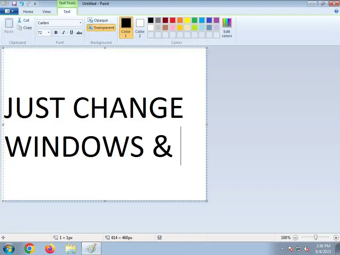Click the network tray icon
The image size is (340, 255).
pyautogui.click(x=298, y=249)
